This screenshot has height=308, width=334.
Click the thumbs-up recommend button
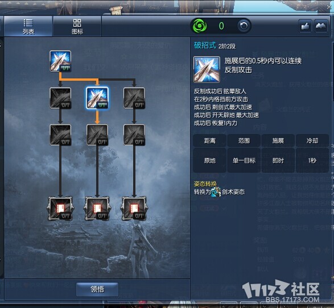click(x=305, y=26)
